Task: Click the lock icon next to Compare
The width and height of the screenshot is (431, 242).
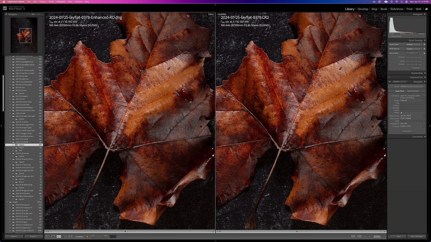Action: tap(87, 236)
